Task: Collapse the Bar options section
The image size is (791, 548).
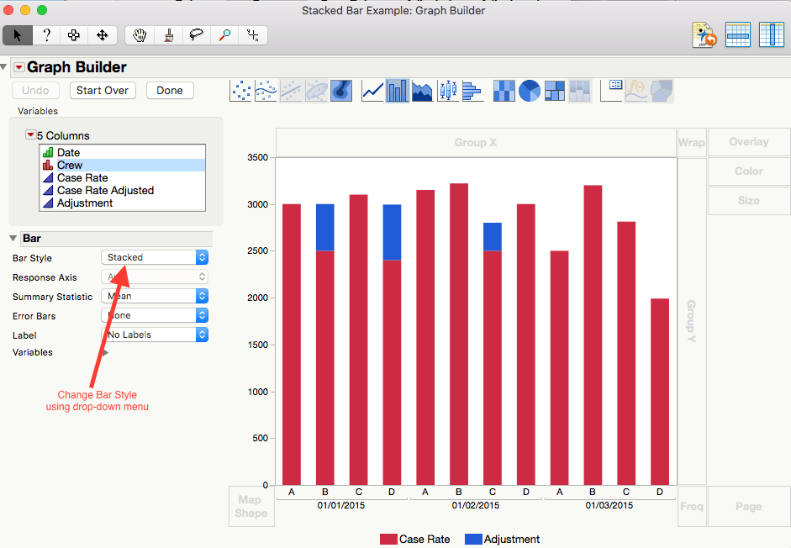Action: point(13,239)
